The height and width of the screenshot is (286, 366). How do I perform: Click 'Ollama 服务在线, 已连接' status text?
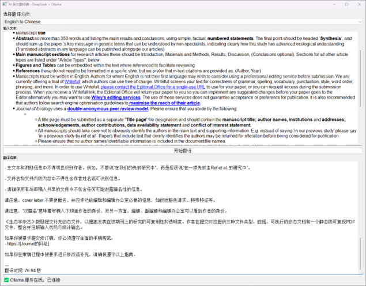(35, 280)
